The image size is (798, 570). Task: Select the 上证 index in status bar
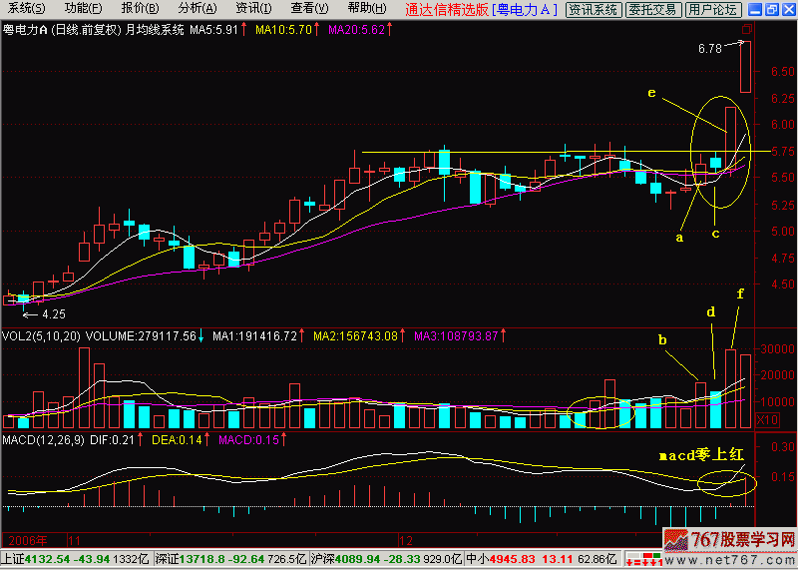tap(12, 559)
